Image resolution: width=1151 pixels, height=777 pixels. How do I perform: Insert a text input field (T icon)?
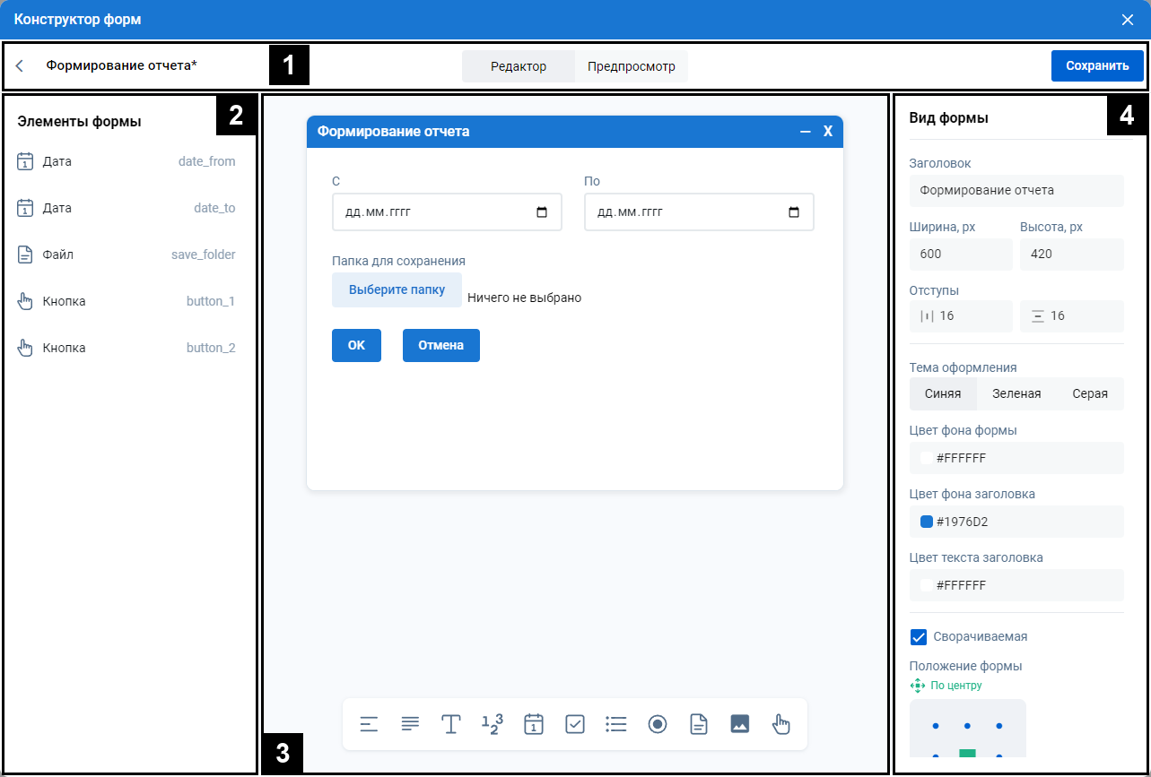(x=451, y=724)
